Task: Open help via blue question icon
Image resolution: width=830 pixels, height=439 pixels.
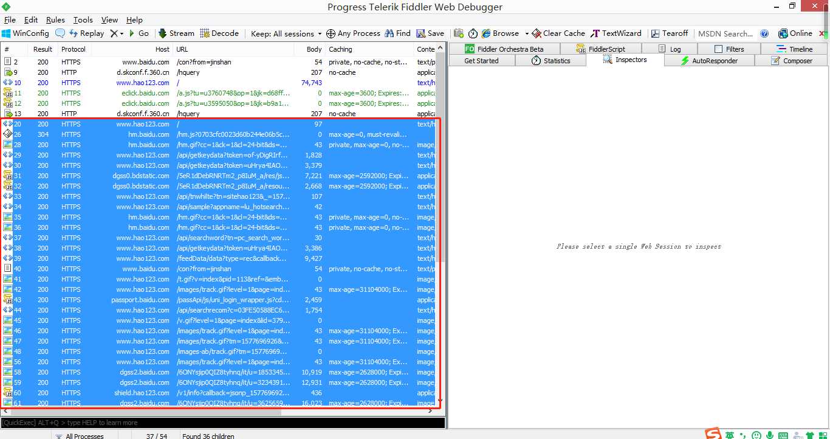Action: (764, 33)
